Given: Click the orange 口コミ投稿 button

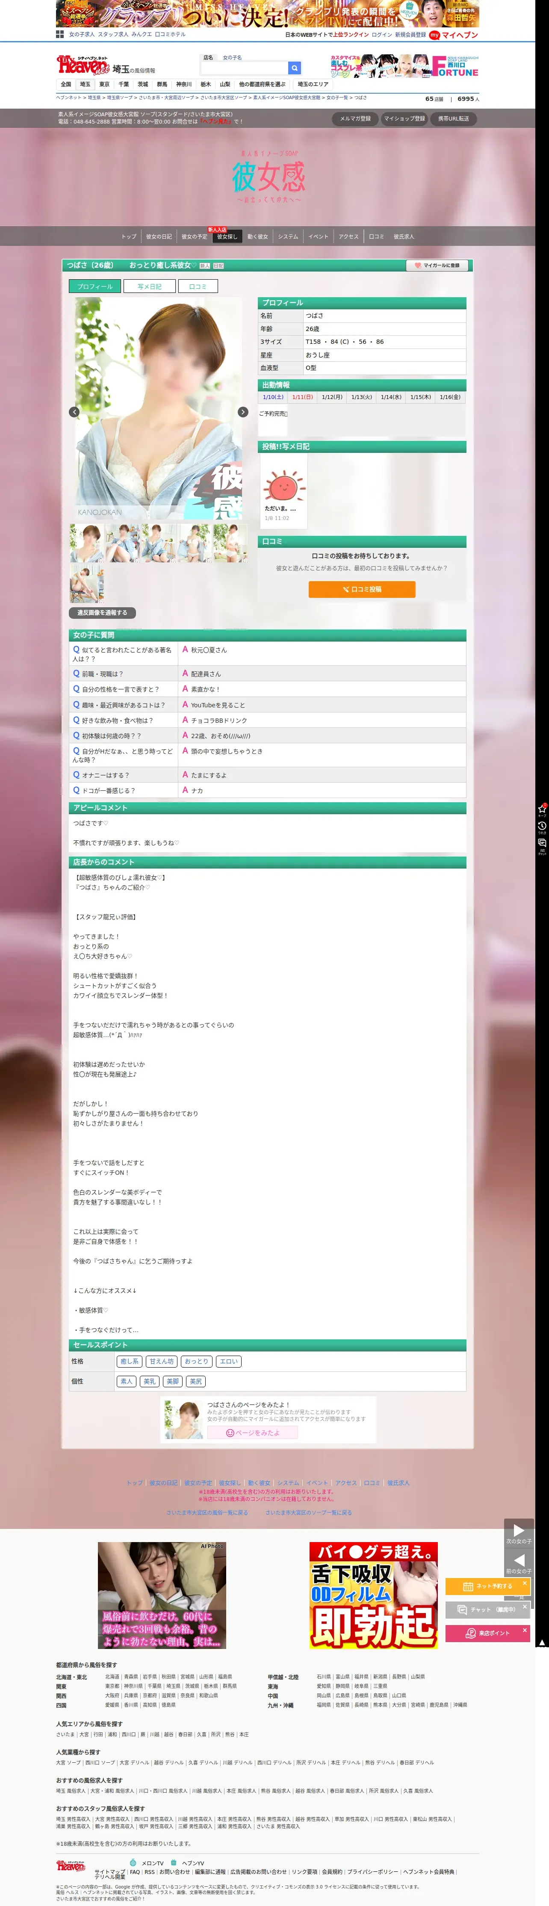Looking at the screenshot, I should 362,589.
